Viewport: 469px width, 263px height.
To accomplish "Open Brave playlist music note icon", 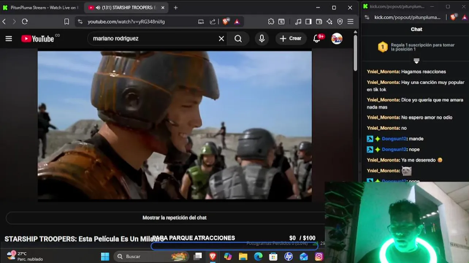I will pos(298,22).
